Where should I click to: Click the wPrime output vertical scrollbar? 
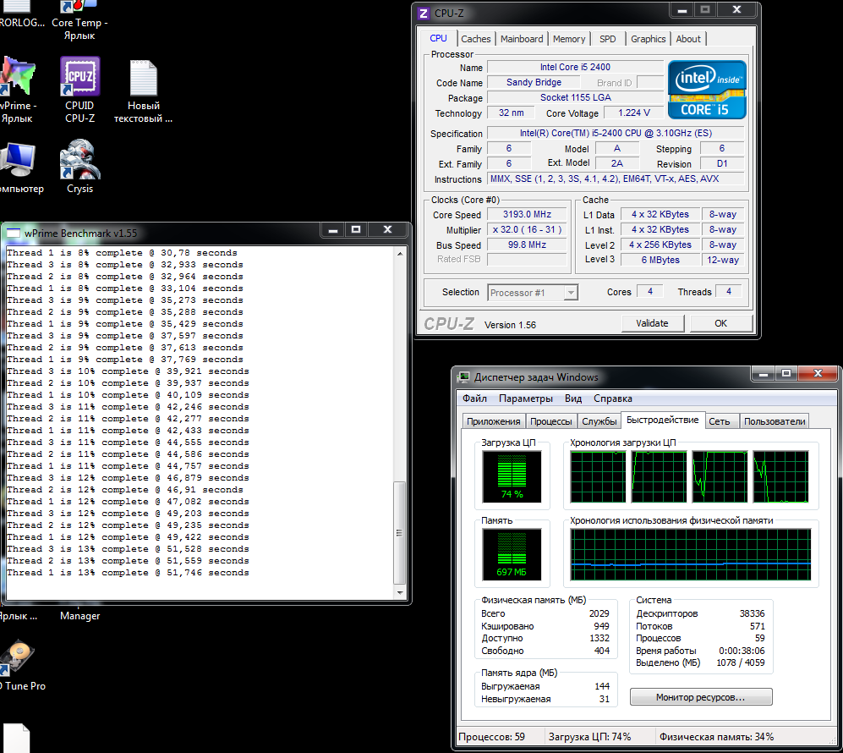pos(401,533)
